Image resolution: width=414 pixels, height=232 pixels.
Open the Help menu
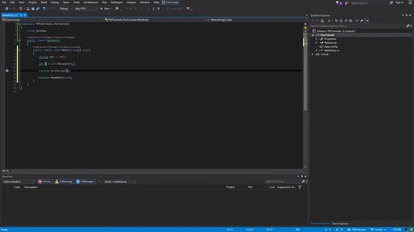157,3
